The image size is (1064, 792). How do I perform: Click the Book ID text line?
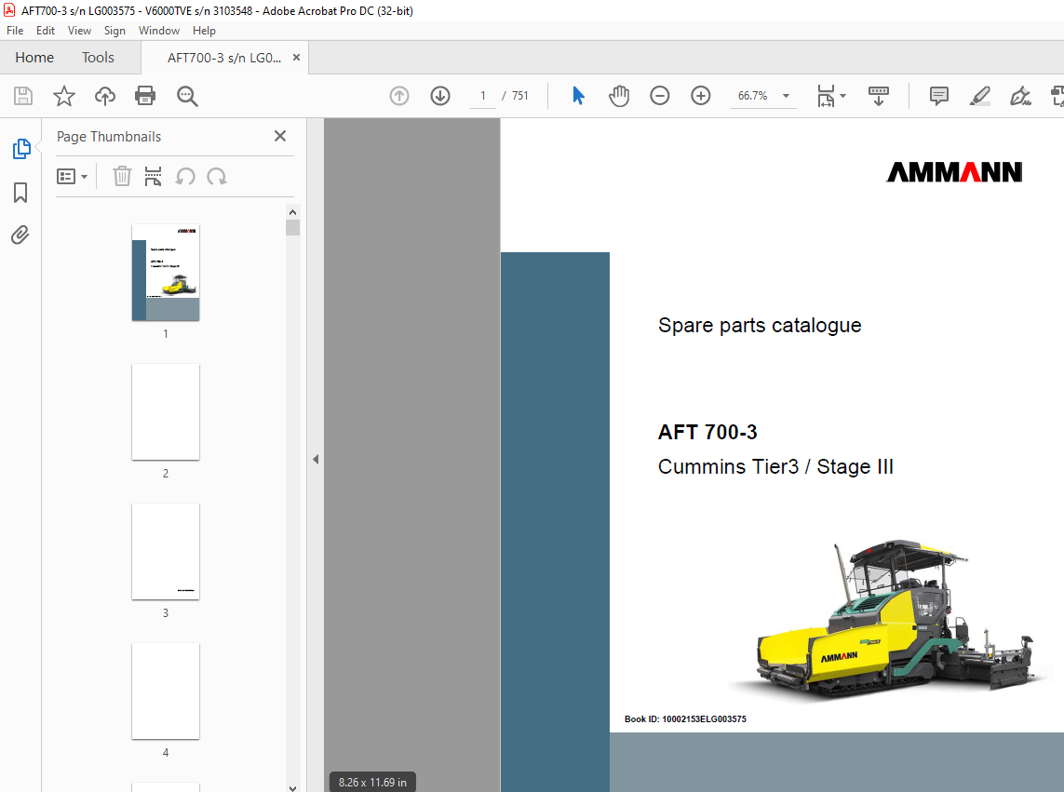coord(685,718)
